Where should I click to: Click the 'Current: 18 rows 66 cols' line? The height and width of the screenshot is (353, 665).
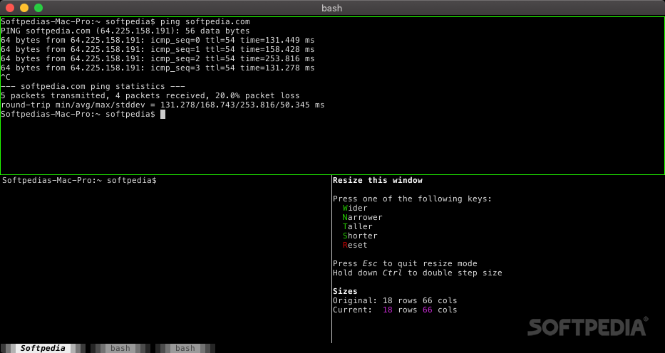(x=395, y=310)
